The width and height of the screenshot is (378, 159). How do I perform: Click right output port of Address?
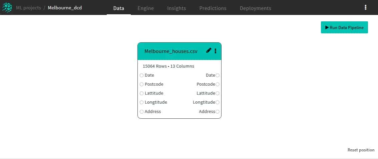tap(218, 112)
